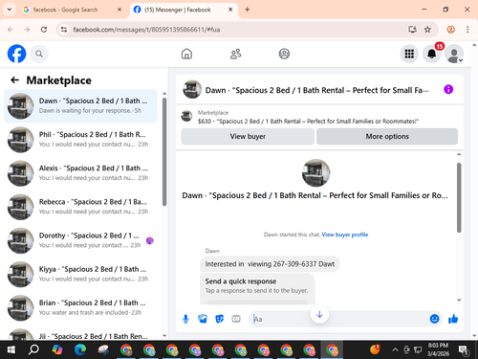Image resolution: width=478 pixels, height=359 pixels.
Task: Open the account profile menu avatar
Action: 454,54
